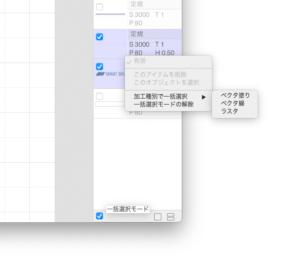Uncheck the SMART DIY item checkbox
The image size is (302, 259).
point(100,66)
